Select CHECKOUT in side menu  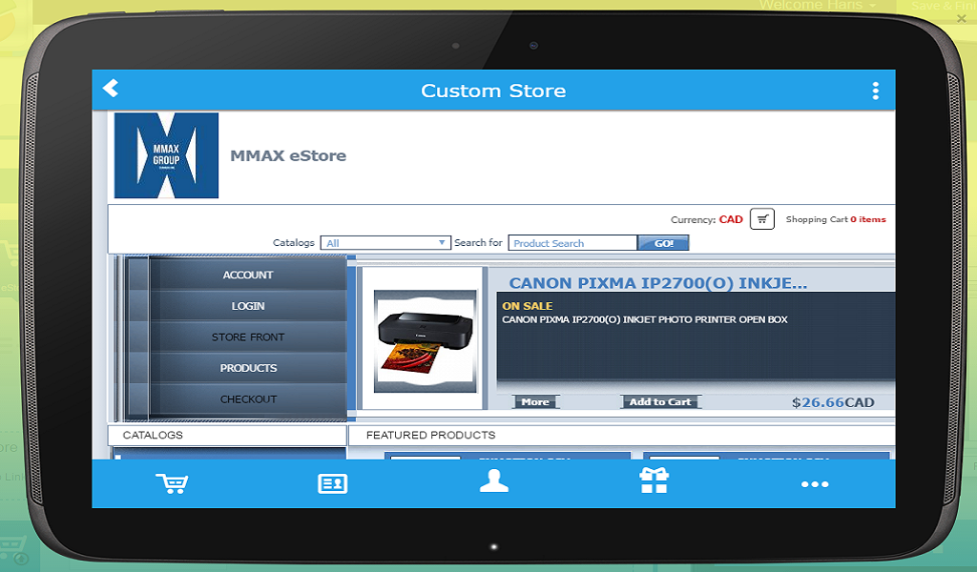point(248,398)
